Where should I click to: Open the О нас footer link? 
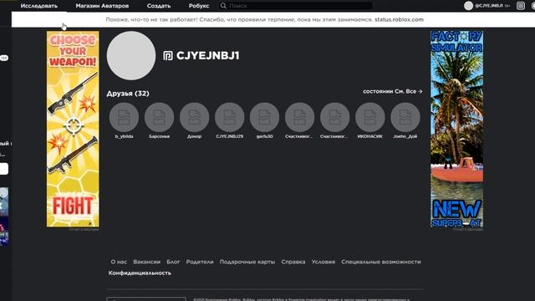point(119,262)
